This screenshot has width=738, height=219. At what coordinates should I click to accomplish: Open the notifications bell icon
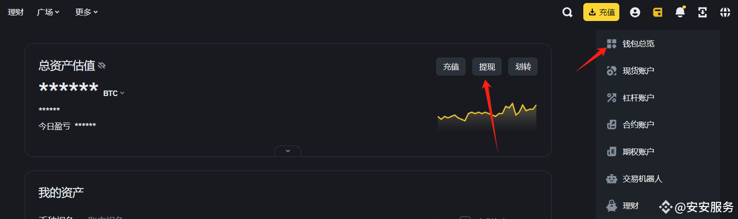[x=680, y=12]
